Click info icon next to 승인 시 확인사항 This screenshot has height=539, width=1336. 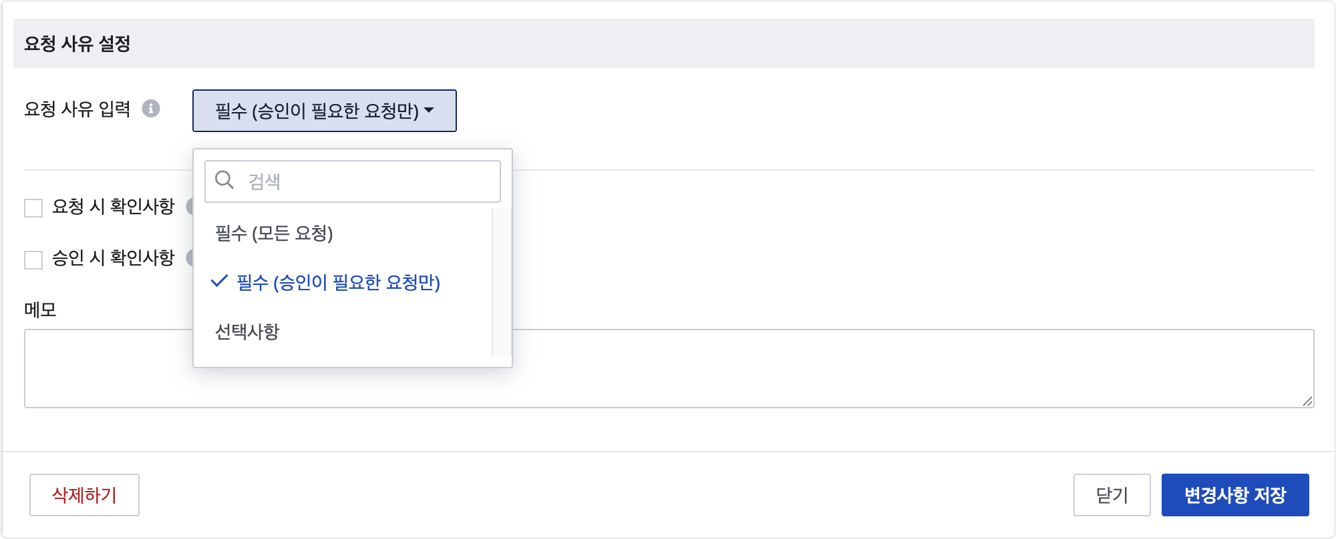click(x=190, y=257)
